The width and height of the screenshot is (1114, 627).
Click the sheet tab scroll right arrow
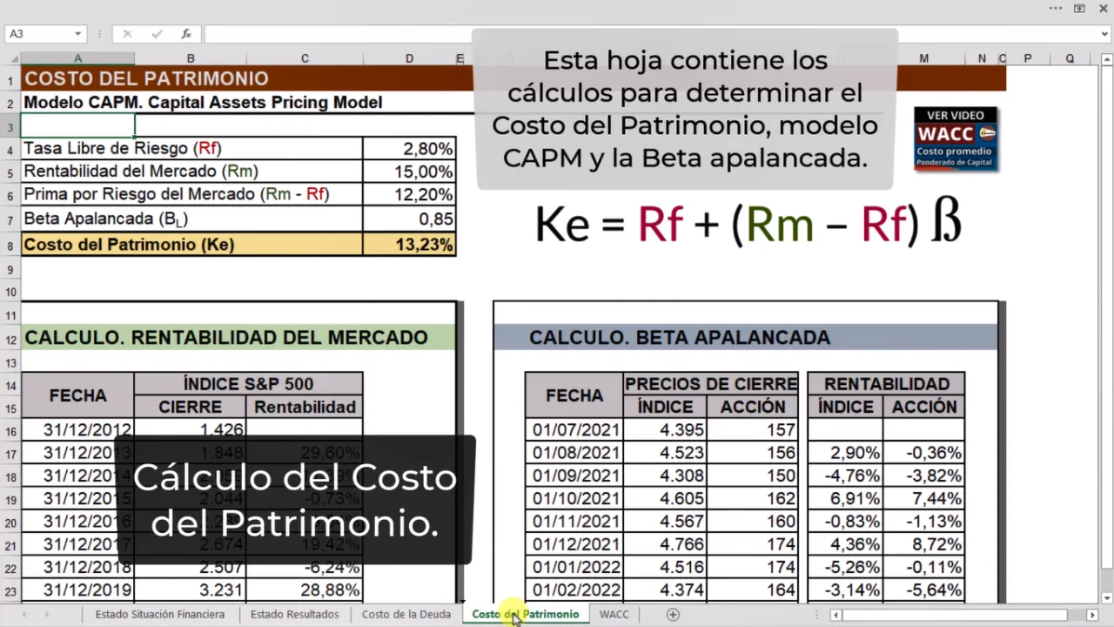click(x=46, y=614)
